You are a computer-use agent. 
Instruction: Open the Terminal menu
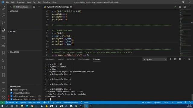click(47, 2)
